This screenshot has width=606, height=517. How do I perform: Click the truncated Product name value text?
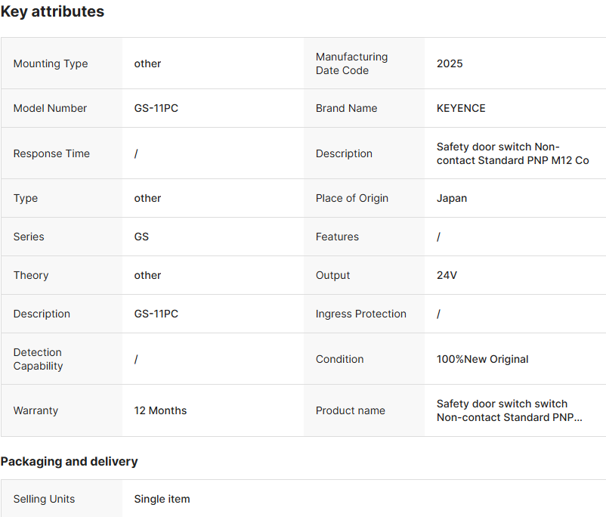509,410
